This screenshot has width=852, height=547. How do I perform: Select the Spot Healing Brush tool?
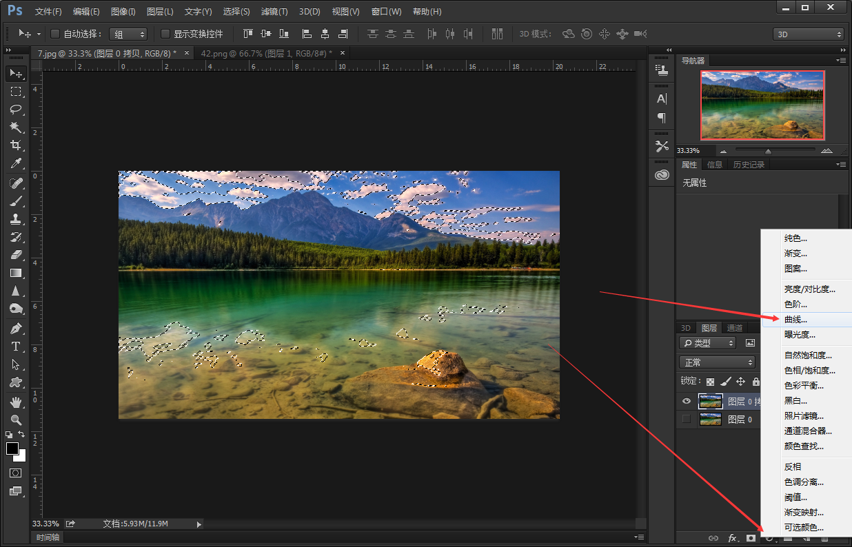coord(16,183)
